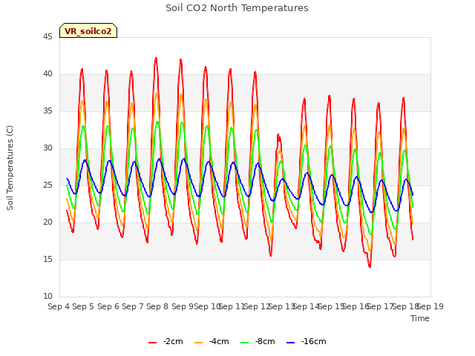Toggle the -16cm legend entry
The height and width of the screenshot is (356, 475).
(306, 341)
